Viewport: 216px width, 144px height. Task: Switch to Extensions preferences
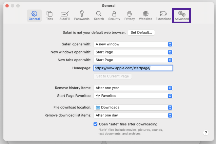163,16
